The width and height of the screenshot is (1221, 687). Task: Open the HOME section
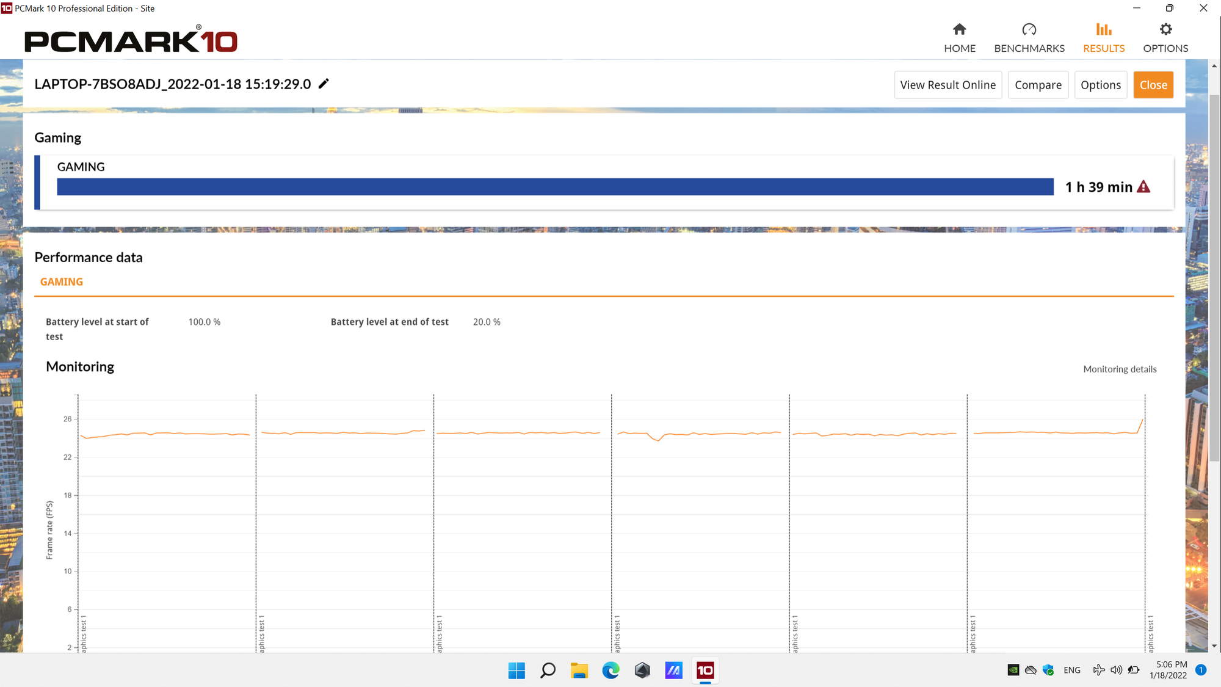[x=959, y=38]
